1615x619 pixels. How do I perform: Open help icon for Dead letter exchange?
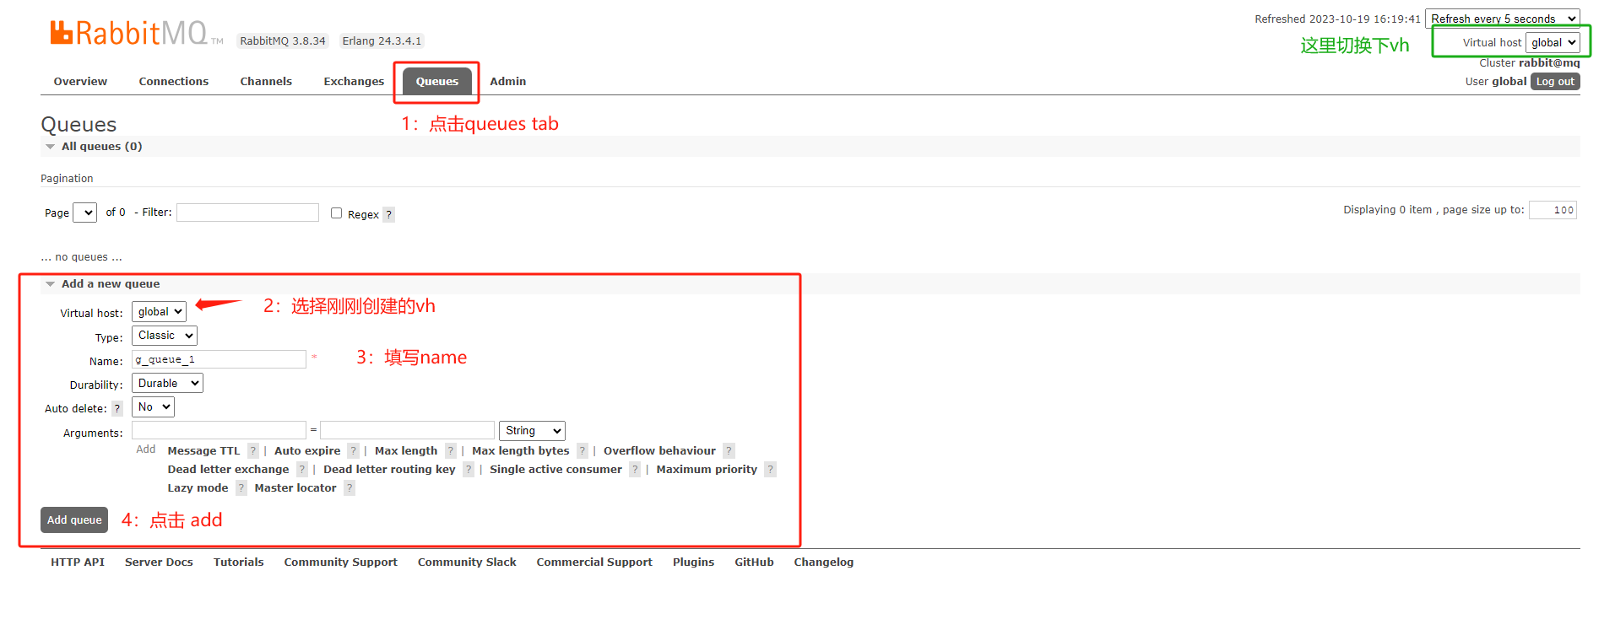(x=301, y=469)
